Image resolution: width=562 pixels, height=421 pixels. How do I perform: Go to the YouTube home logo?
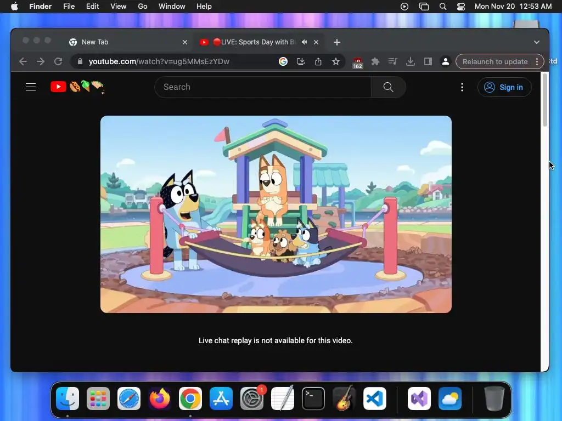click(x=77, y=87)
